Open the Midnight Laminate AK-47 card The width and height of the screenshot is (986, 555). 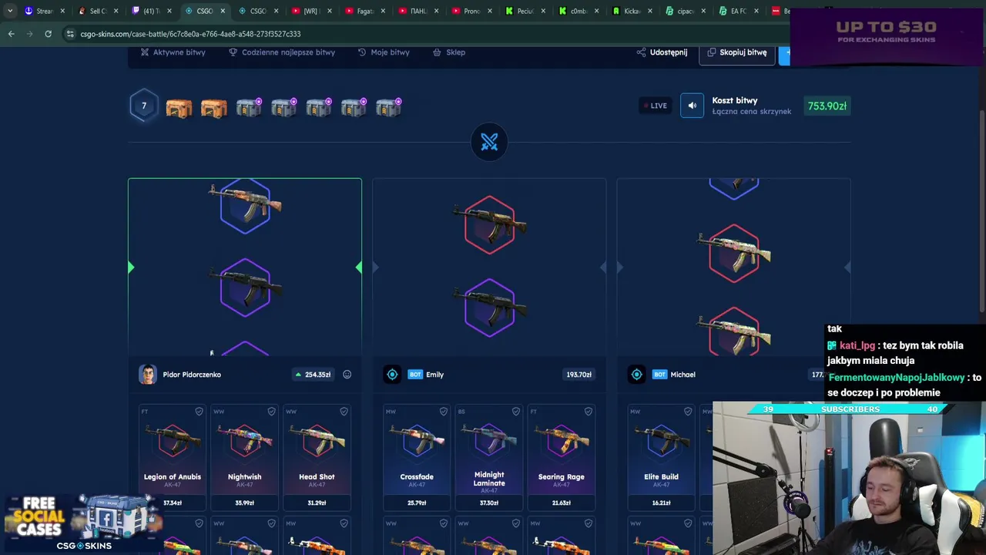(489, 457)
